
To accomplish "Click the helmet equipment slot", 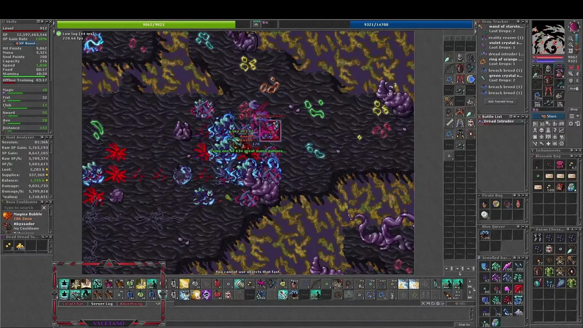I will click(x=548, y=69).
